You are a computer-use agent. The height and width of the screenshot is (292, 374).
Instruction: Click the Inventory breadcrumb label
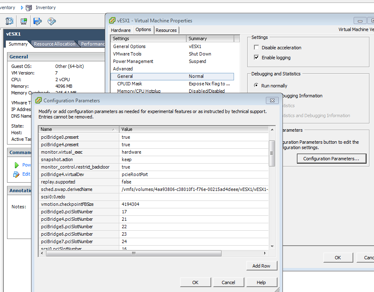(46, 7)
